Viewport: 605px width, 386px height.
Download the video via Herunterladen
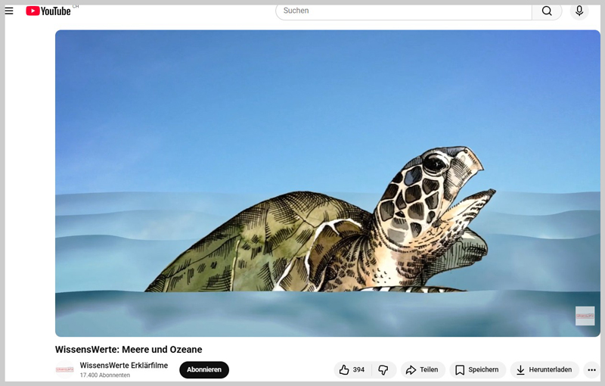pyautogui.click(x=544, y=370)
